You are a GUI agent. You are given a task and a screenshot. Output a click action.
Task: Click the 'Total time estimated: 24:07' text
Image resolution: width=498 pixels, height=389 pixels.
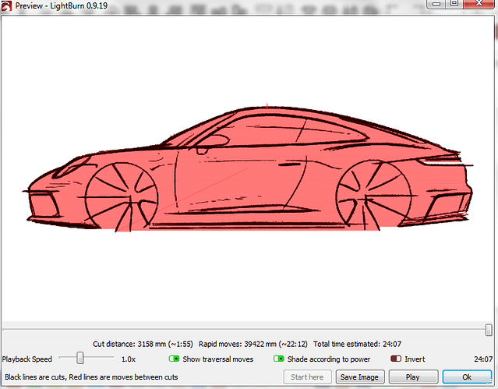[x=357, y=344]
